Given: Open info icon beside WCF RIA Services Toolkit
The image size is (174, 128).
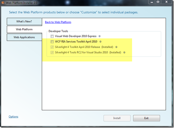Looking at the screenshot, I should (101, 42).
